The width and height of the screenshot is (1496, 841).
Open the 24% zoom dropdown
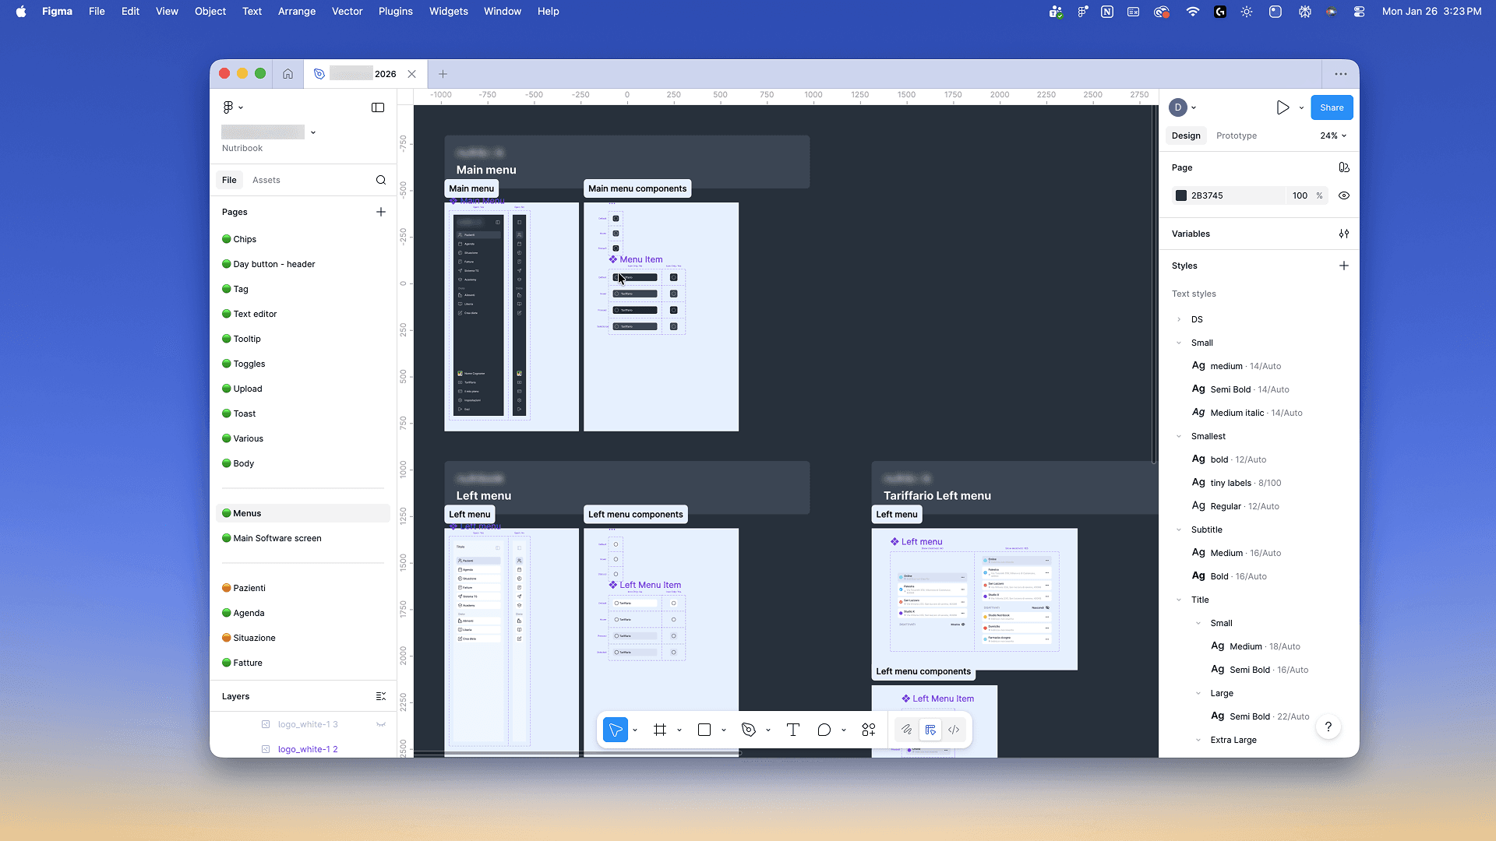[x=1333, y=135]
